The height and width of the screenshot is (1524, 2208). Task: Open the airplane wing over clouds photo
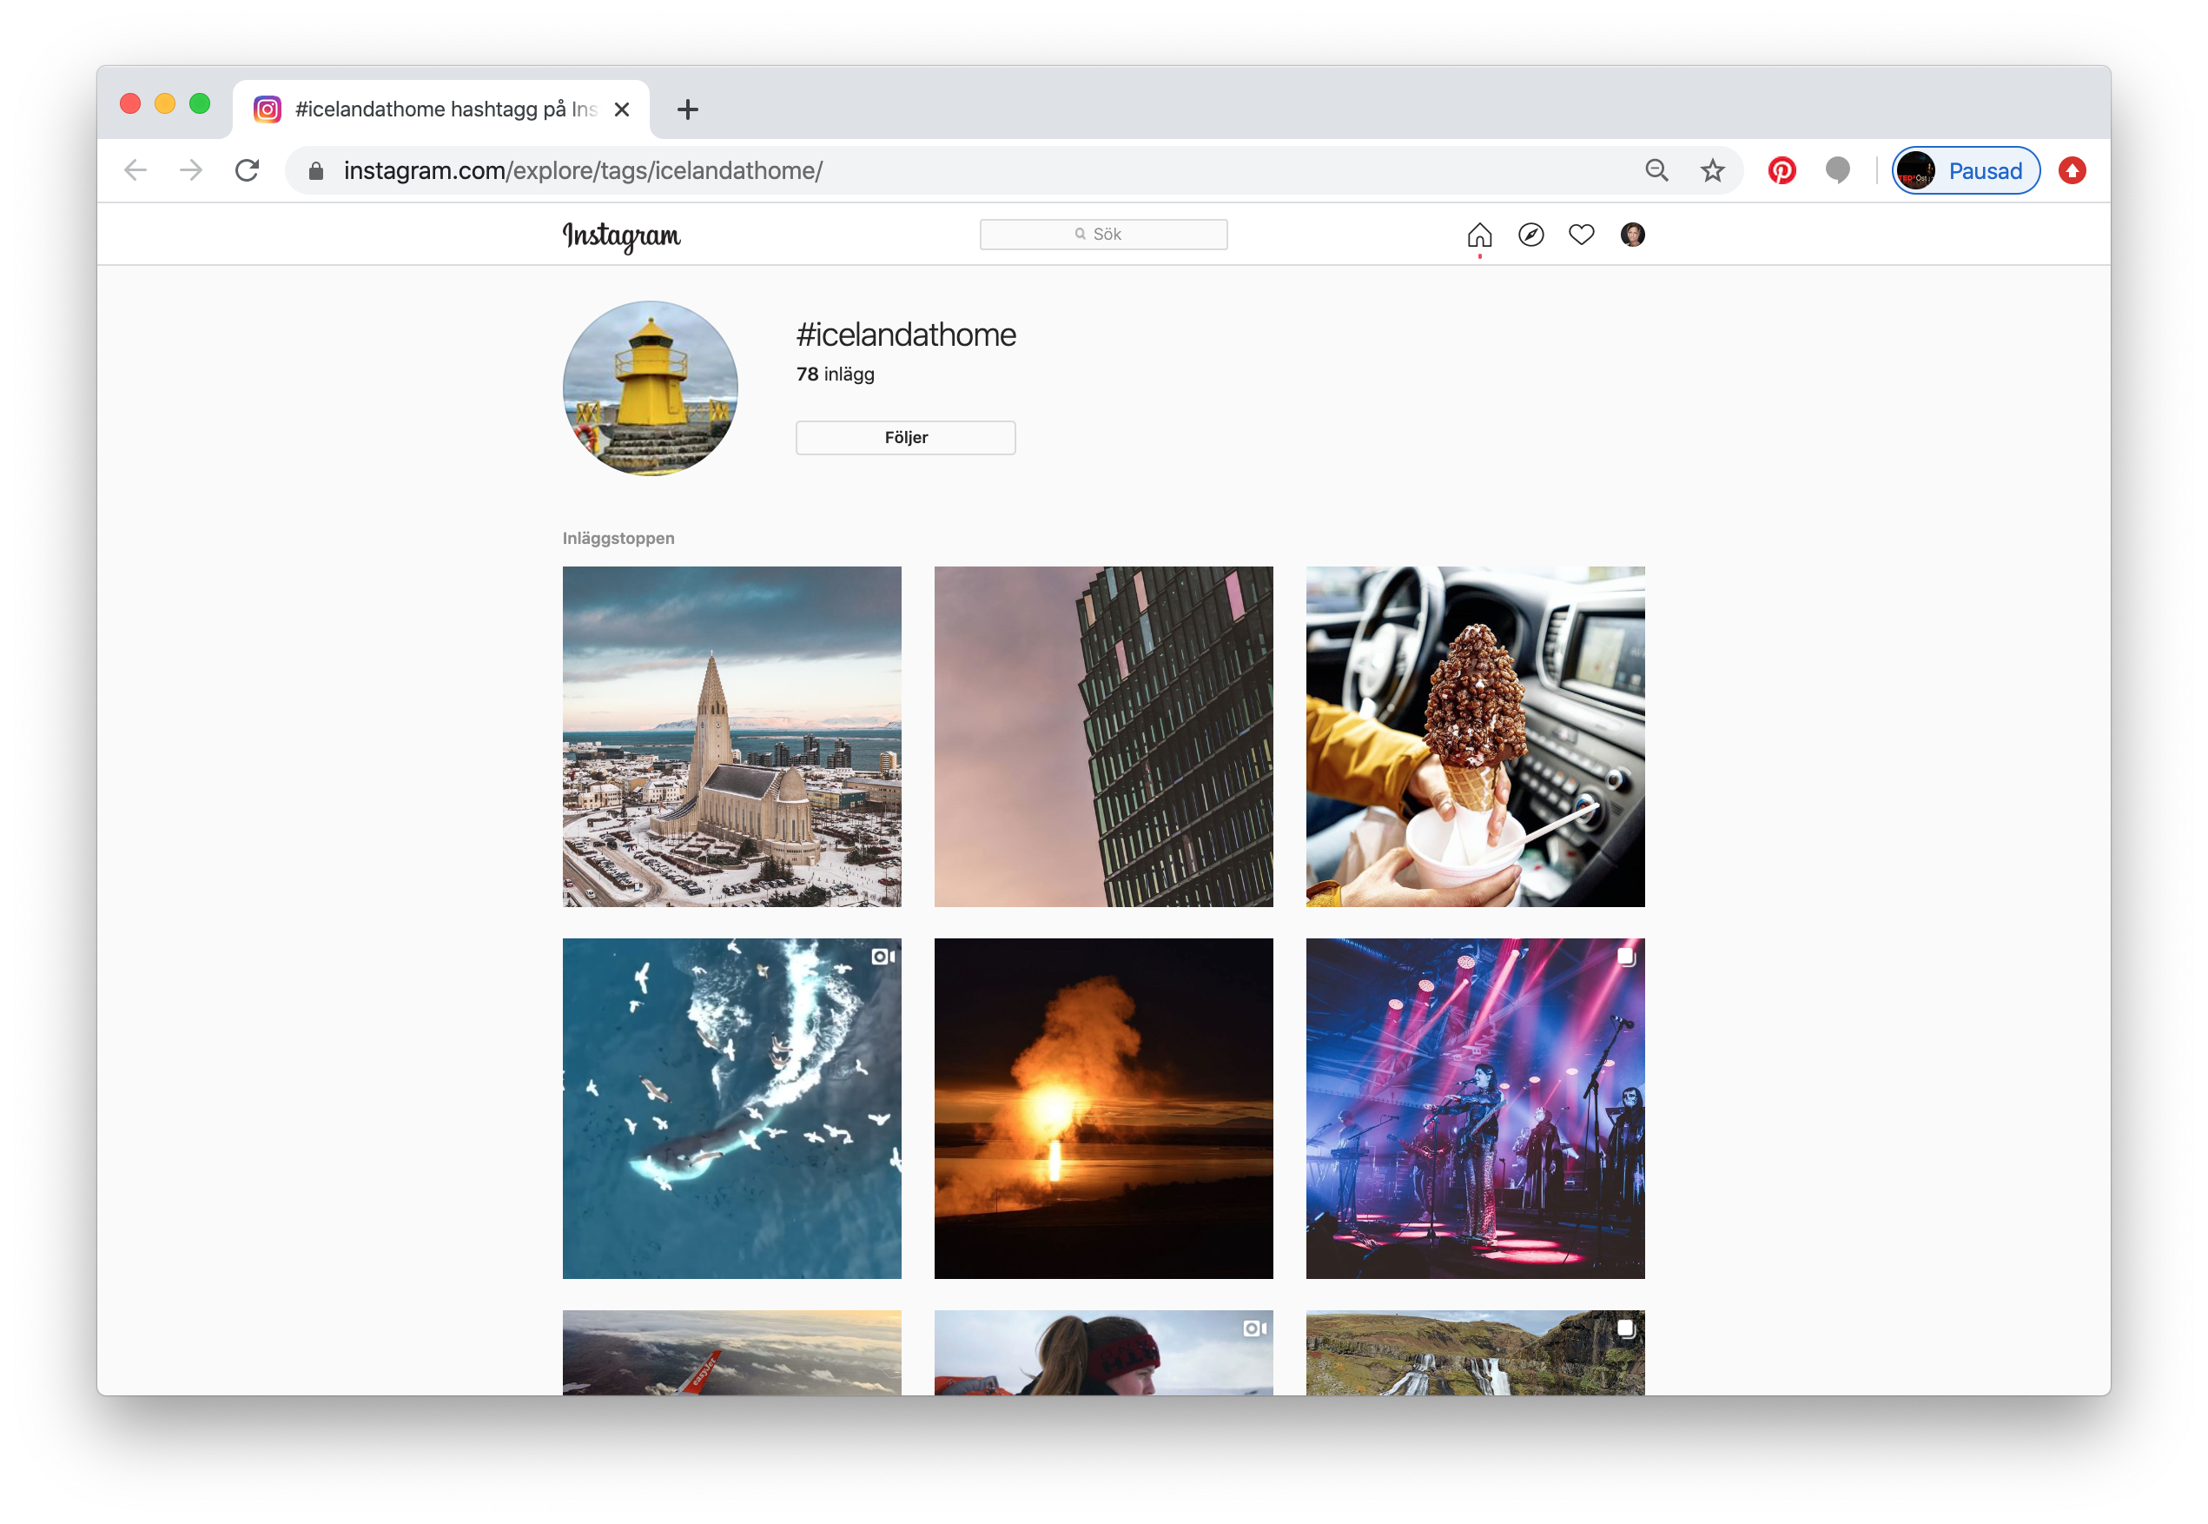(x=731, y=1352)
